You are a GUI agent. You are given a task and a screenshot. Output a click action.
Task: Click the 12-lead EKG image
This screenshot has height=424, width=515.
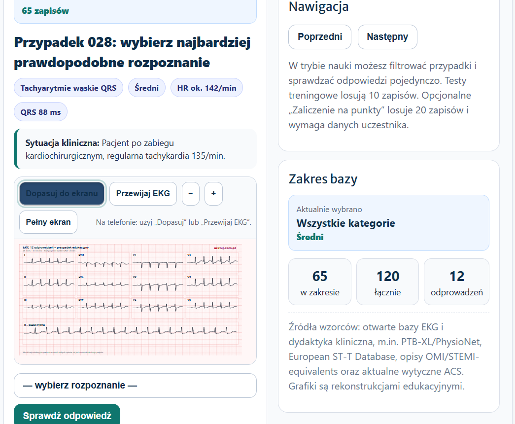pyautogui.click(x=131, y=300)
